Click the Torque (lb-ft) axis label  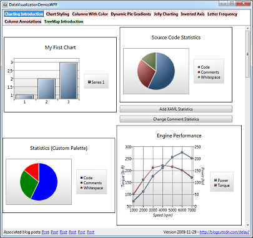click(x=123, y=176)
